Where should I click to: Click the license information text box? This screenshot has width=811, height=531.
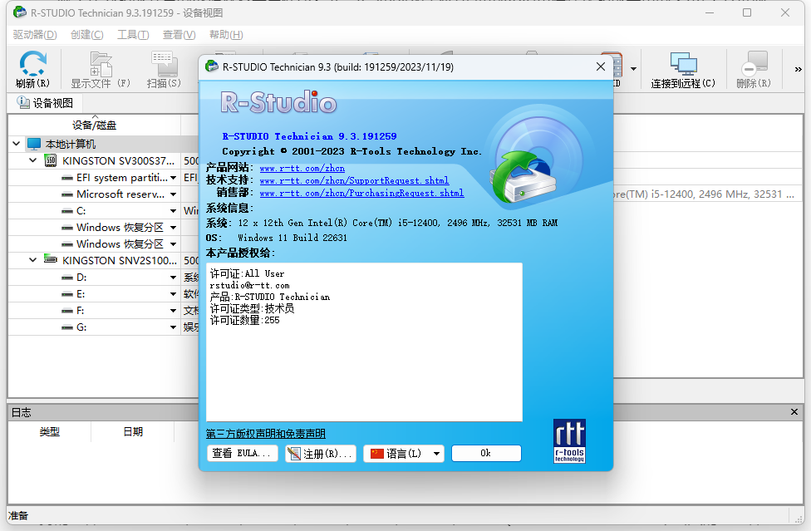click(x=364, y=342)
